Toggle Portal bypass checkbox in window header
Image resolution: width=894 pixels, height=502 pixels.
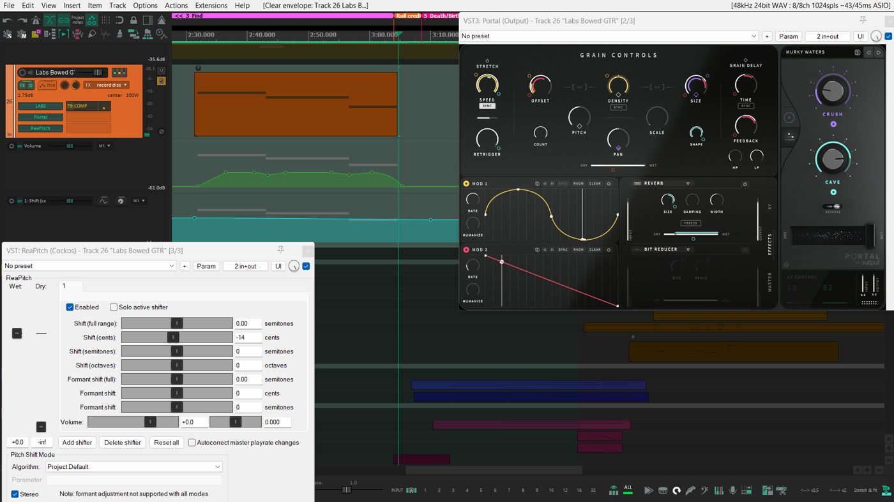[888, 36]
